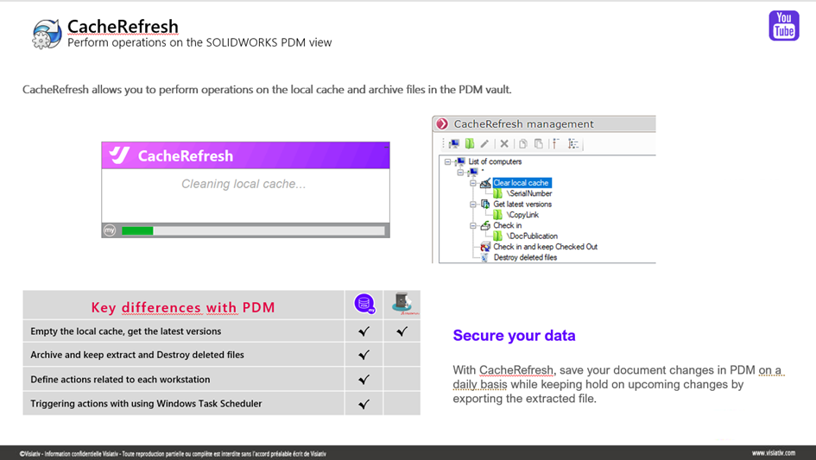
Task: Click the purple myPDM database icon in the table header
Action: [x=364, y=304]
